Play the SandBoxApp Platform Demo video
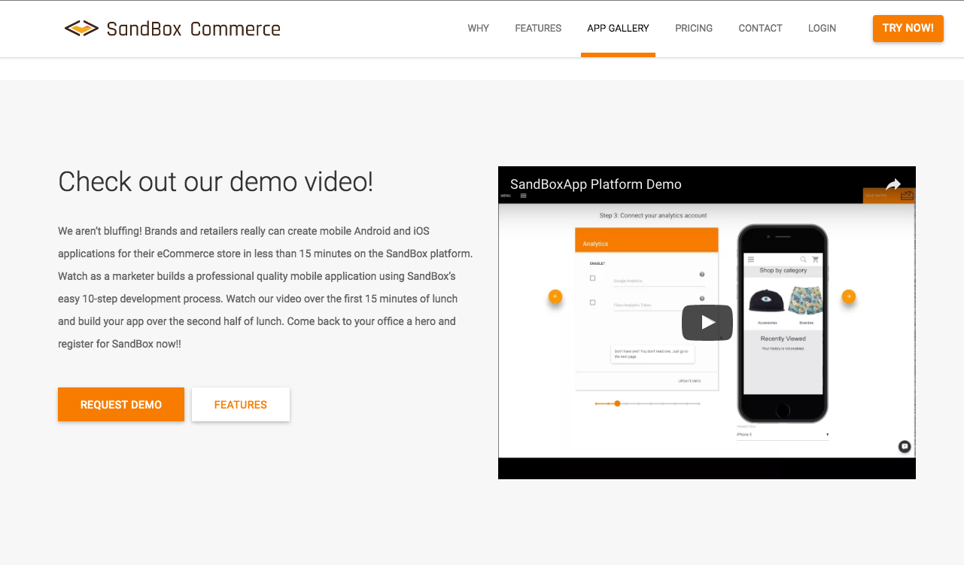964x565 pixels. 707,323
